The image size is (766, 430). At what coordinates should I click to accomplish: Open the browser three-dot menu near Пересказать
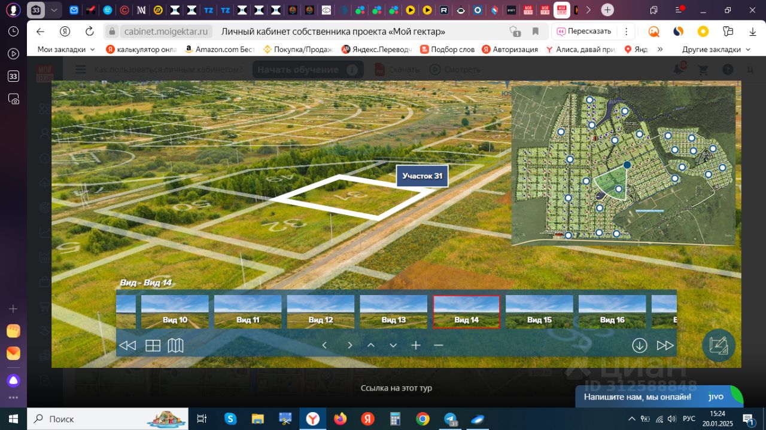tap(626, 32)
